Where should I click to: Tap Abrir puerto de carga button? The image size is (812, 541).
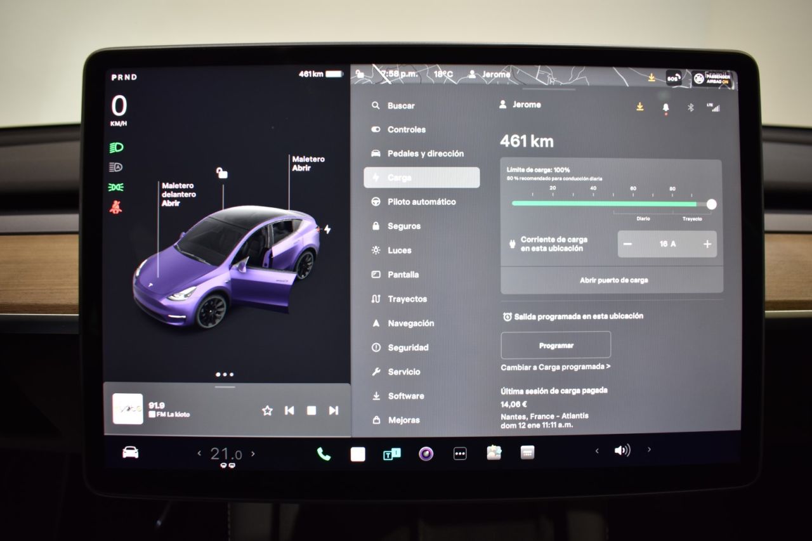pos(612,280)
